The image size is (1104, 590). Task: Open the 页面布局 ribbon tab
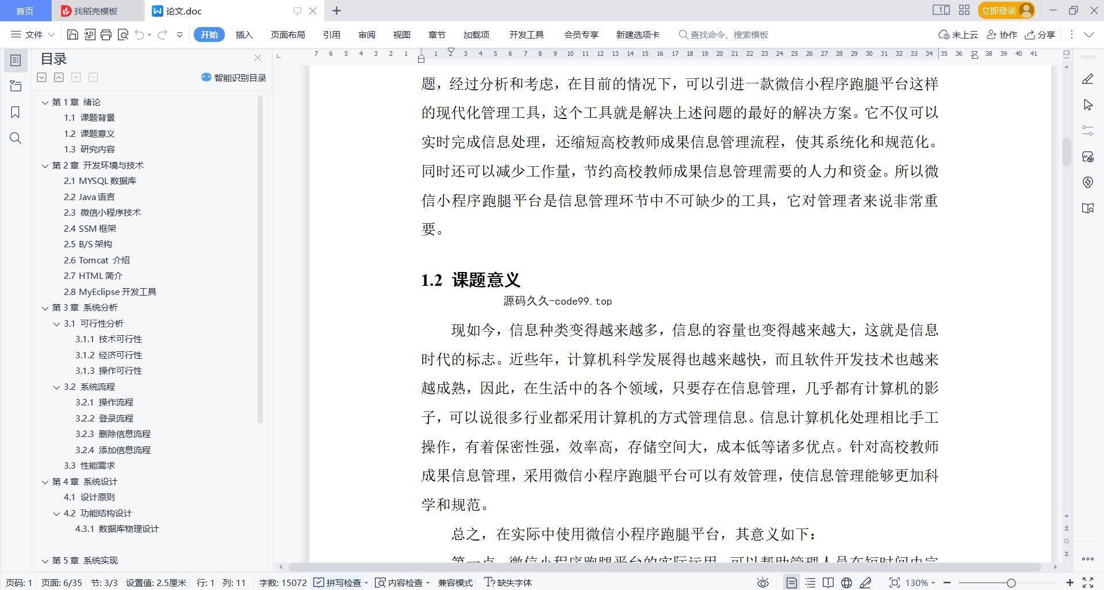click(287, 35)
